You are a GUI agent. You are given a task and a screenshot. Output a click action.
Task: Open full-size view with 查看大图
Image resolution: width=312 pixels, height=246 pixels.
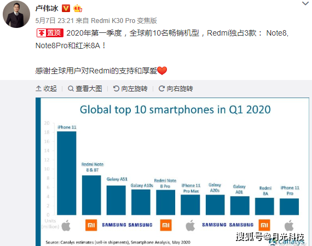click(x=85, y=88)
